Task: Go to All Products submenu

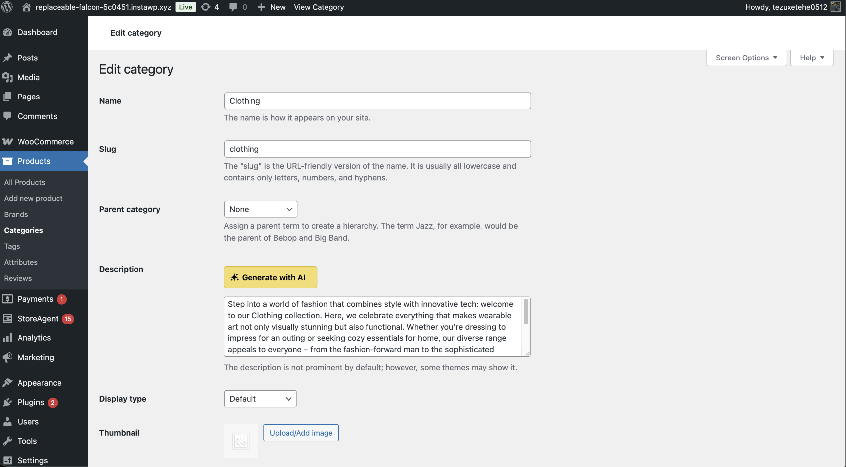Action: point(24,182)
